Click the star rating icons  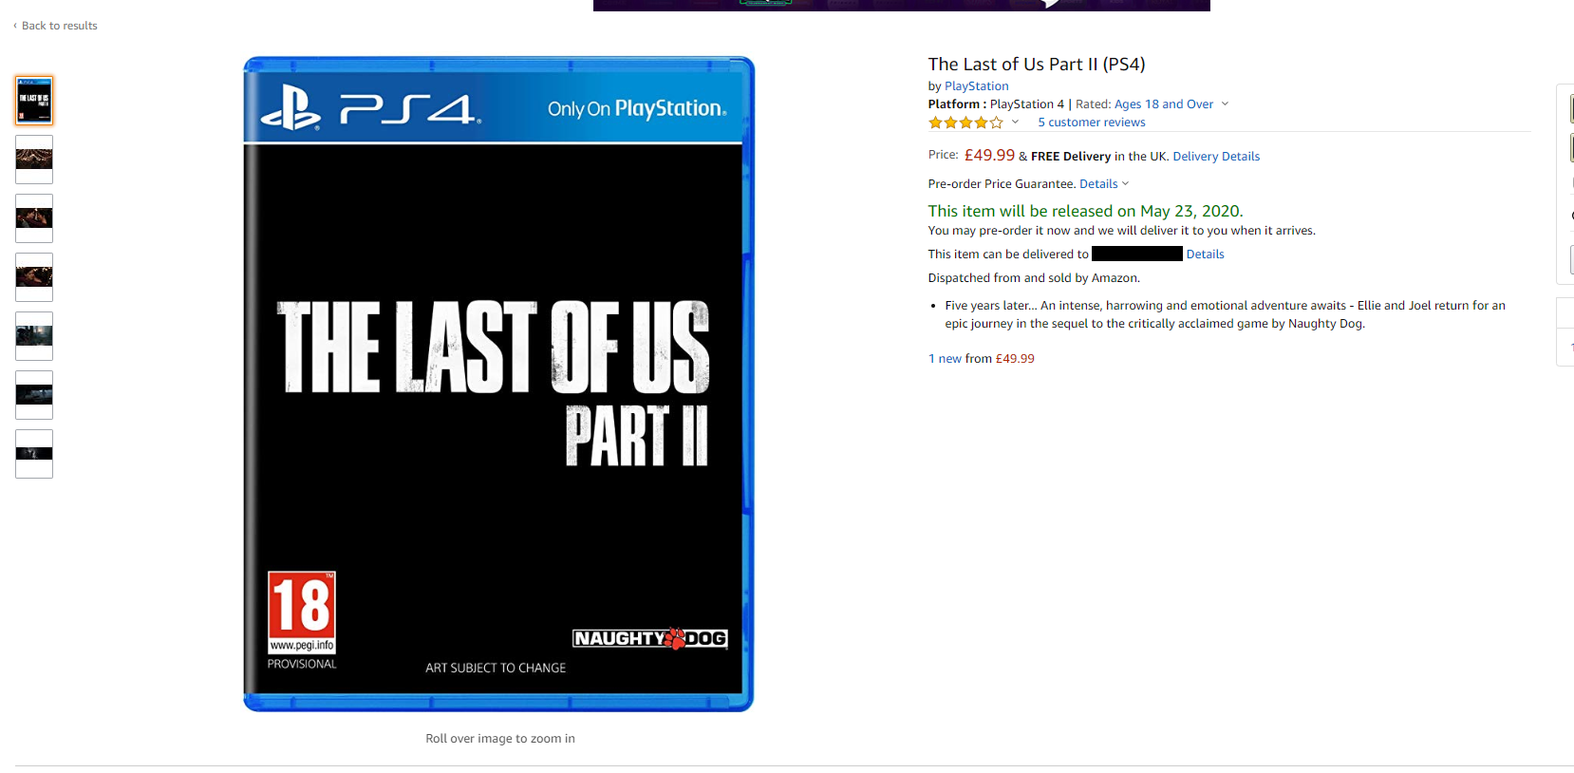pyautogui.click(x=965, y=123)
